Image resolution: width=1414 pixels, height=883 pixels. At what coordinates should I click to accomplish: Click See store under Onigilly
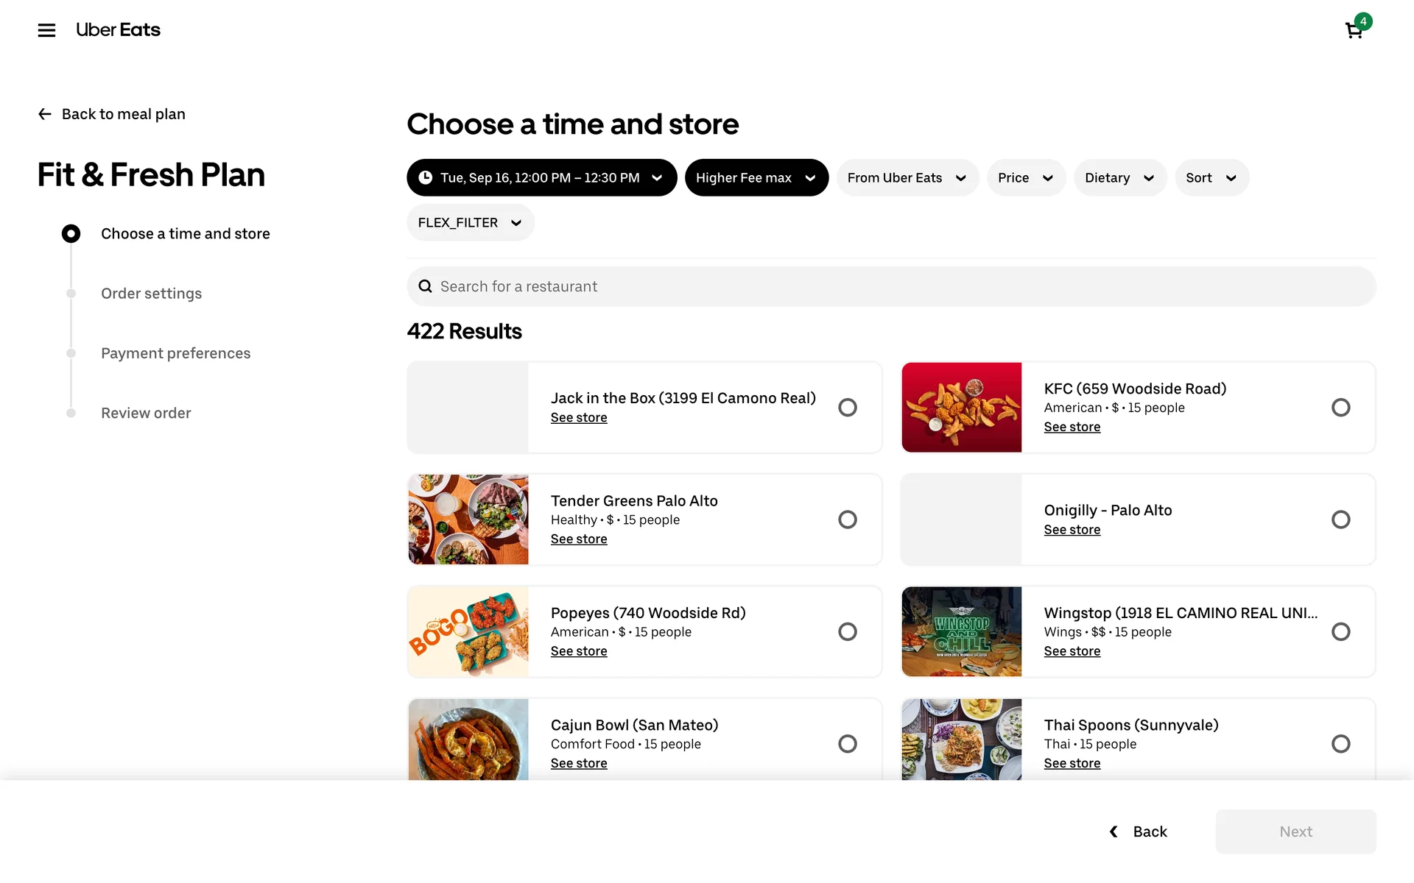click(1072, 530)
